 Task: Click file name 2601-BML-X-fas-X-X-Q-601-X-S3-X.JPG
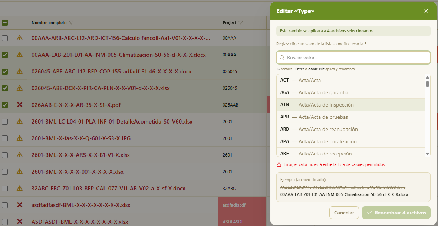pos(81,138)
